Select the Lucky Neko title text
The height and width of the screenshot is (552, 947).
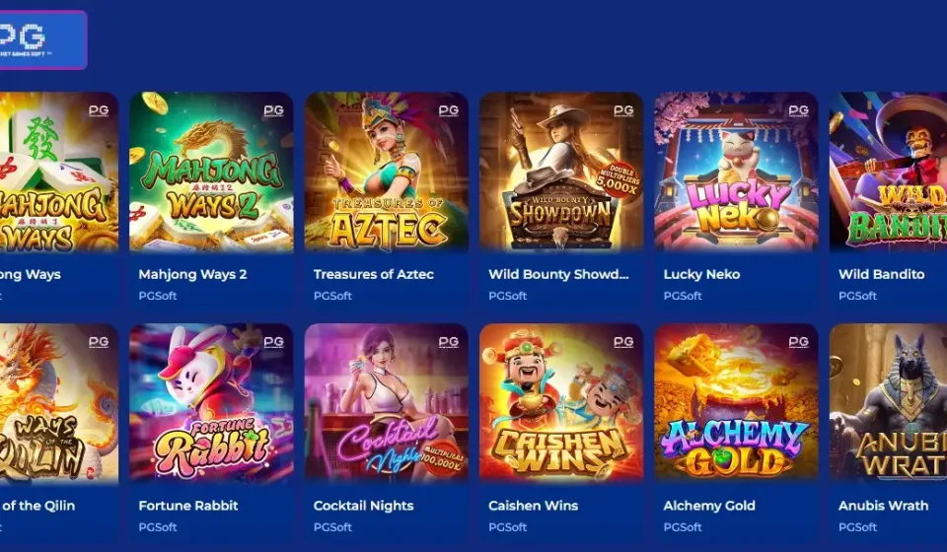click(x=701, y=274)
